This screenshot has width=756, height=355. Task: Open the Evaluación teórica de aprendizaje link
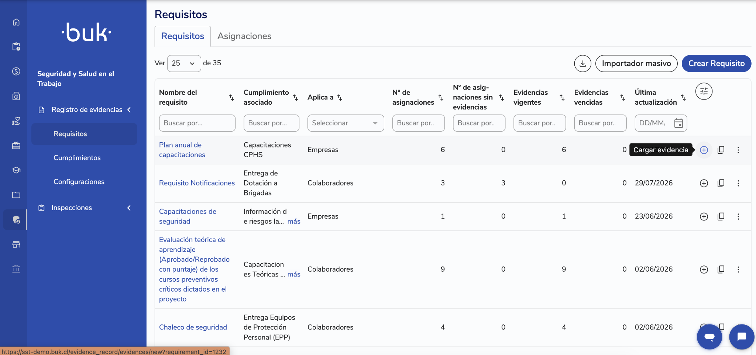[x=194, y=269]
